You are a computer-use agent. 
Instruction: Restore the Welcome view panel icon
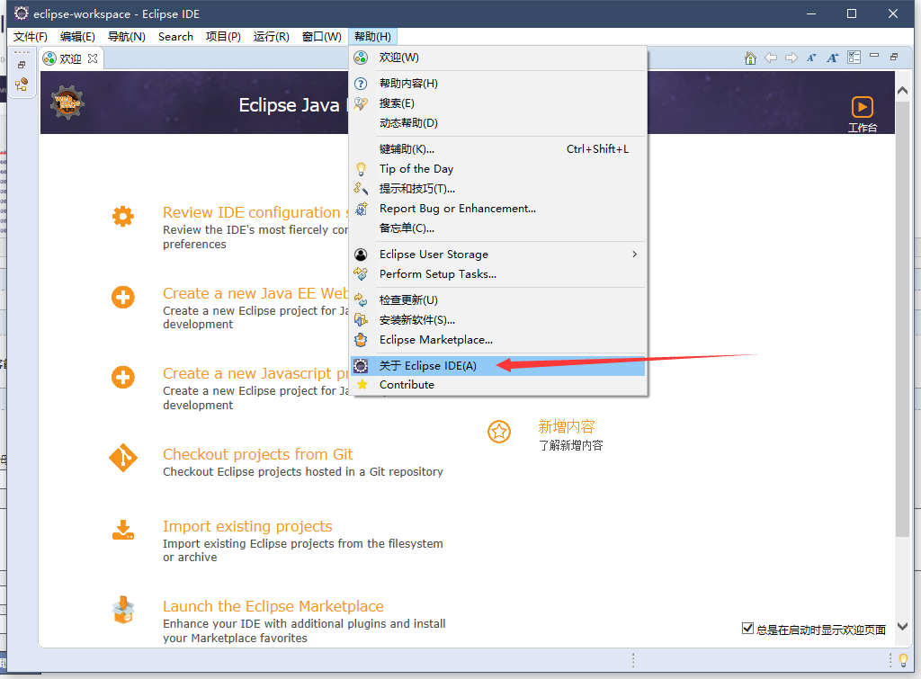pyautogui.click(x=894, y=57)
